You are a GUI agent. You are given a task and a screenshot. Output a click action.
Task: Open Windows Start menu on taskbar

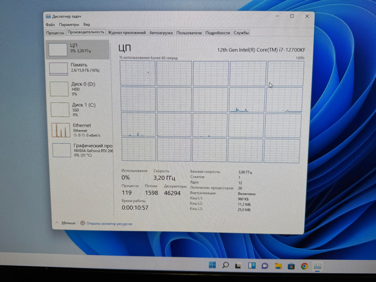click(212, 265)
